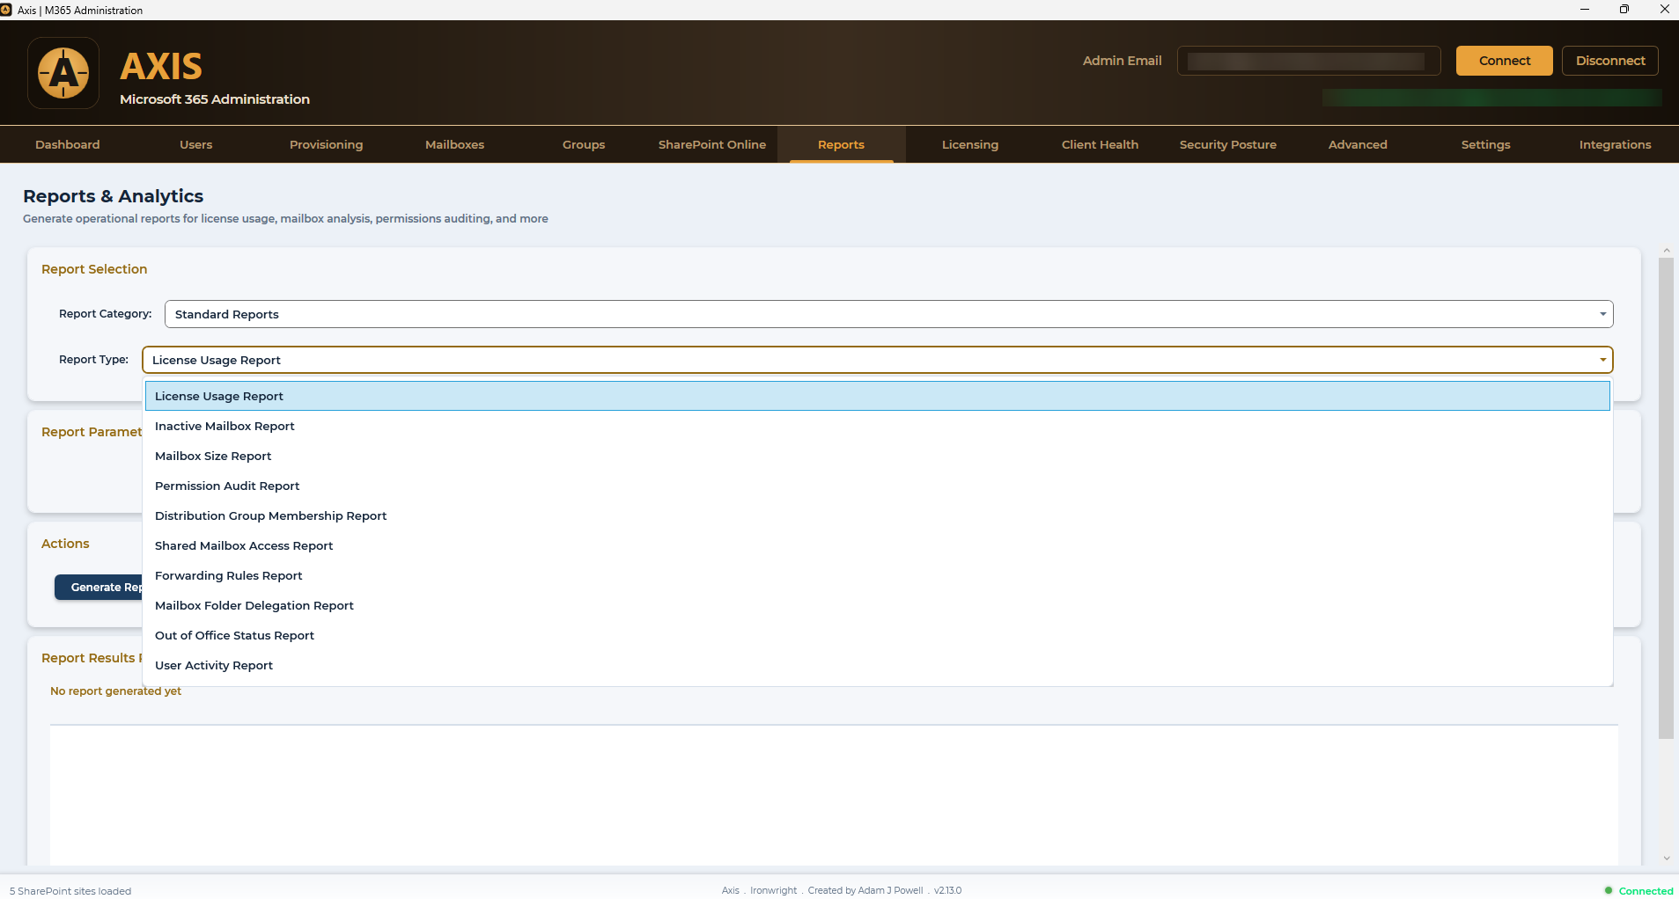
Task: Choose User Activity Report option
Action: pyautogui.click(x=877, y=665)
